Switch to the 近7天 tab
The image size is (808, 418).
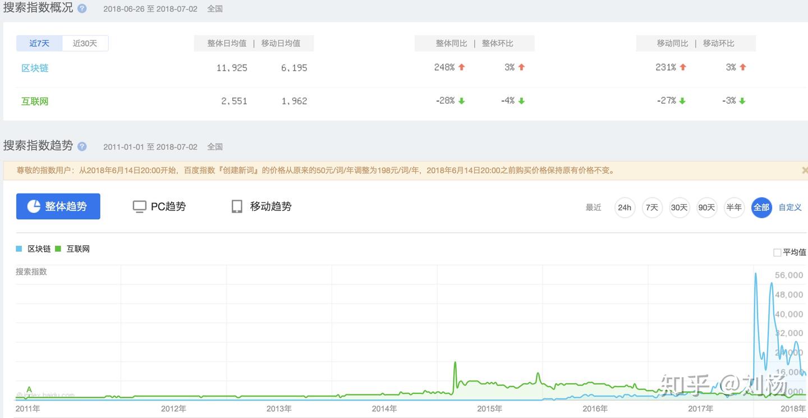[39, 43]
